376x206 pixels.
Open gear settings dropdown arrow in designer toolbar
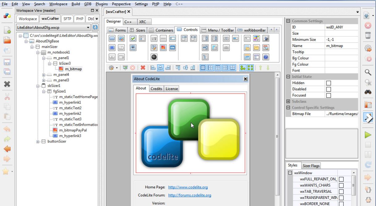[x=117, y=68]
